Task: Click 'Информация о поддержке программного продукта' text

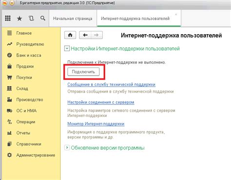Action: click(x=116, y=135)
